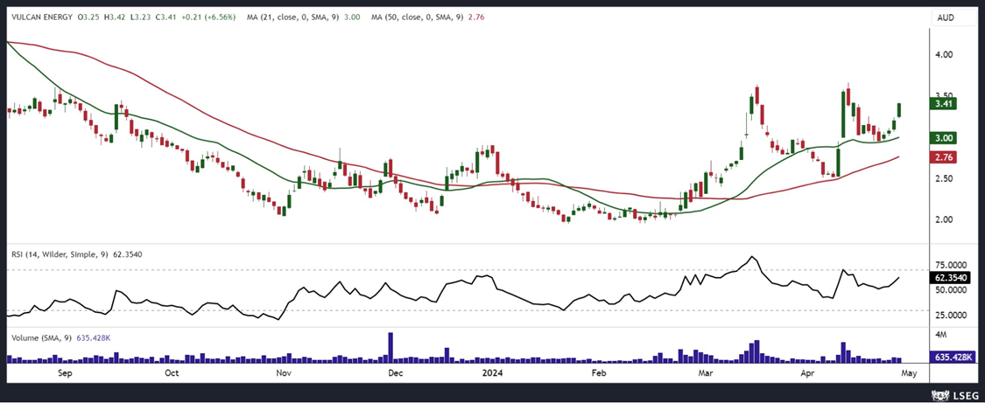Click the Feb label on time axis
Viewport: 985px width, 403px height.
[599, 373]
